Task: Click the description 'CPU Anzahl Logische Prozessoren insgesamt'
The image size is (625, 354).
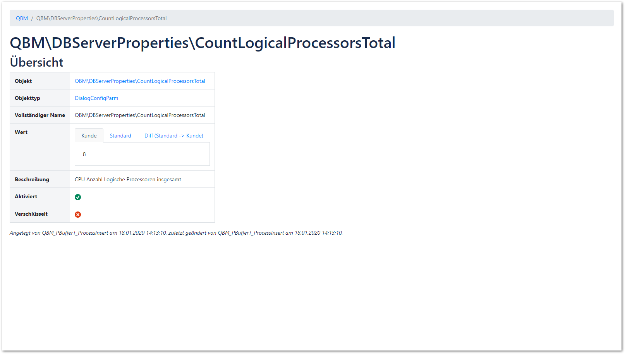Action: coord(128,179)
